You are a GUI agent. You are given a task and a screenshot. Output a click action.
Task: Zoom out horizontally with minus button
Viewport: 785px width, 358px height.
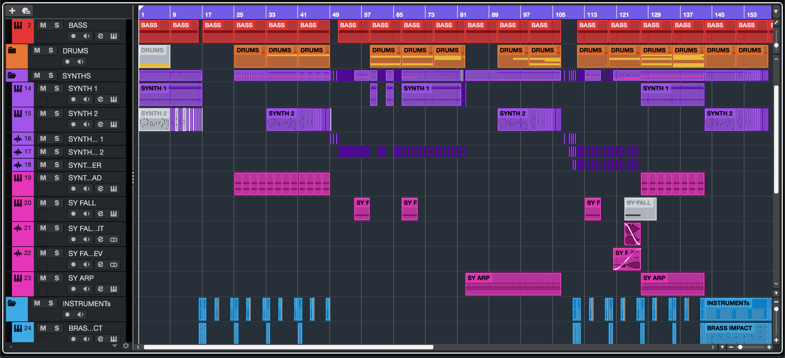[731, 347]
